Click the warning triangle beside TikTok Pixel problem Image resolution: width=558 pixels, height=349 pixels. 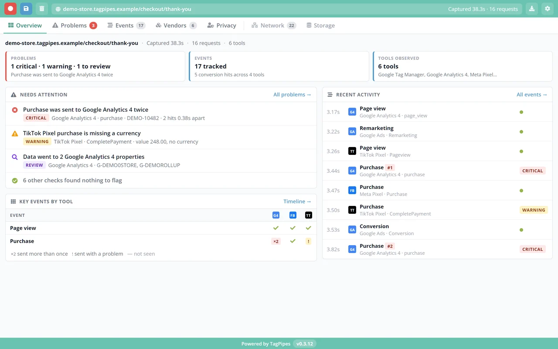pos(15,133)
